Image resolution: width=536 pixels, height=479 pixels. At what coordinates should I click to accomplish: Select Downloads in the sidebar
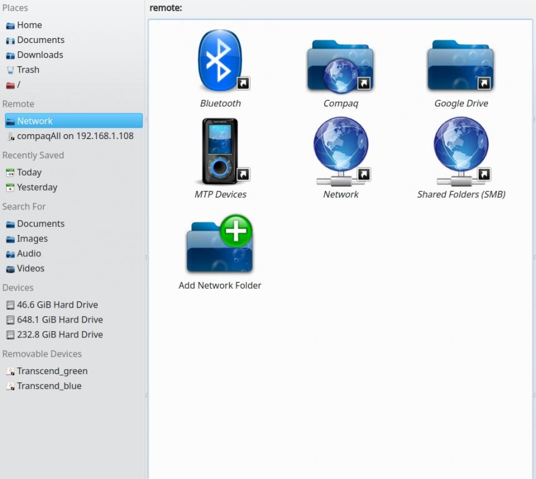pos(40,55)
